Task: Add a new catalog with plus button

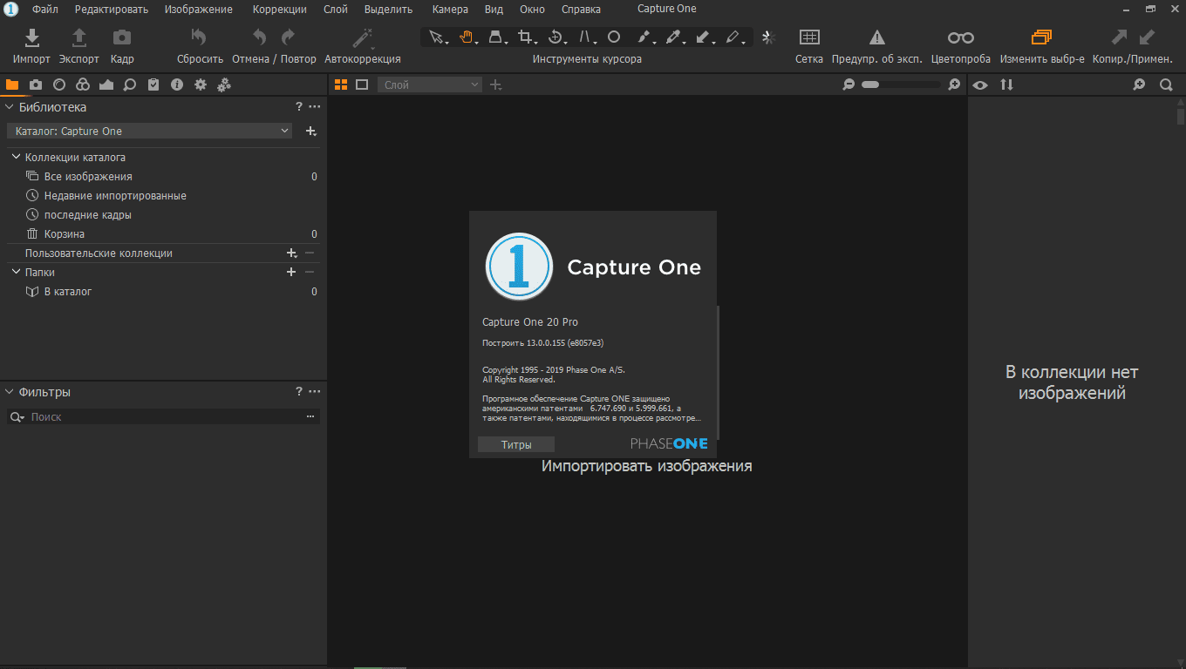Action: (x=311, y=131)
